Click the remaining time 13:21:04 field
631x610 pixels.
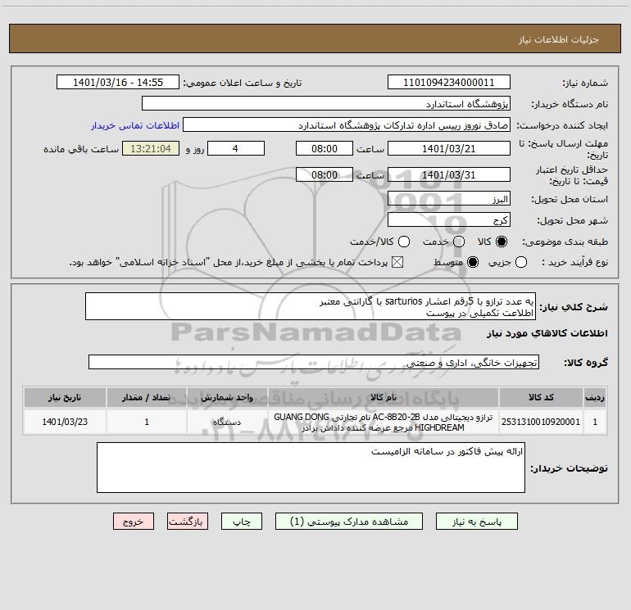click(x=151, y=148)
